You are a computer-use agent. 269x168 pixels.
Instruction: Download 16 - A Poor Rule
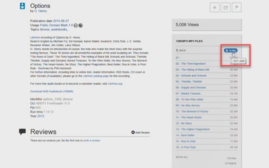click(x=186, y=147)
